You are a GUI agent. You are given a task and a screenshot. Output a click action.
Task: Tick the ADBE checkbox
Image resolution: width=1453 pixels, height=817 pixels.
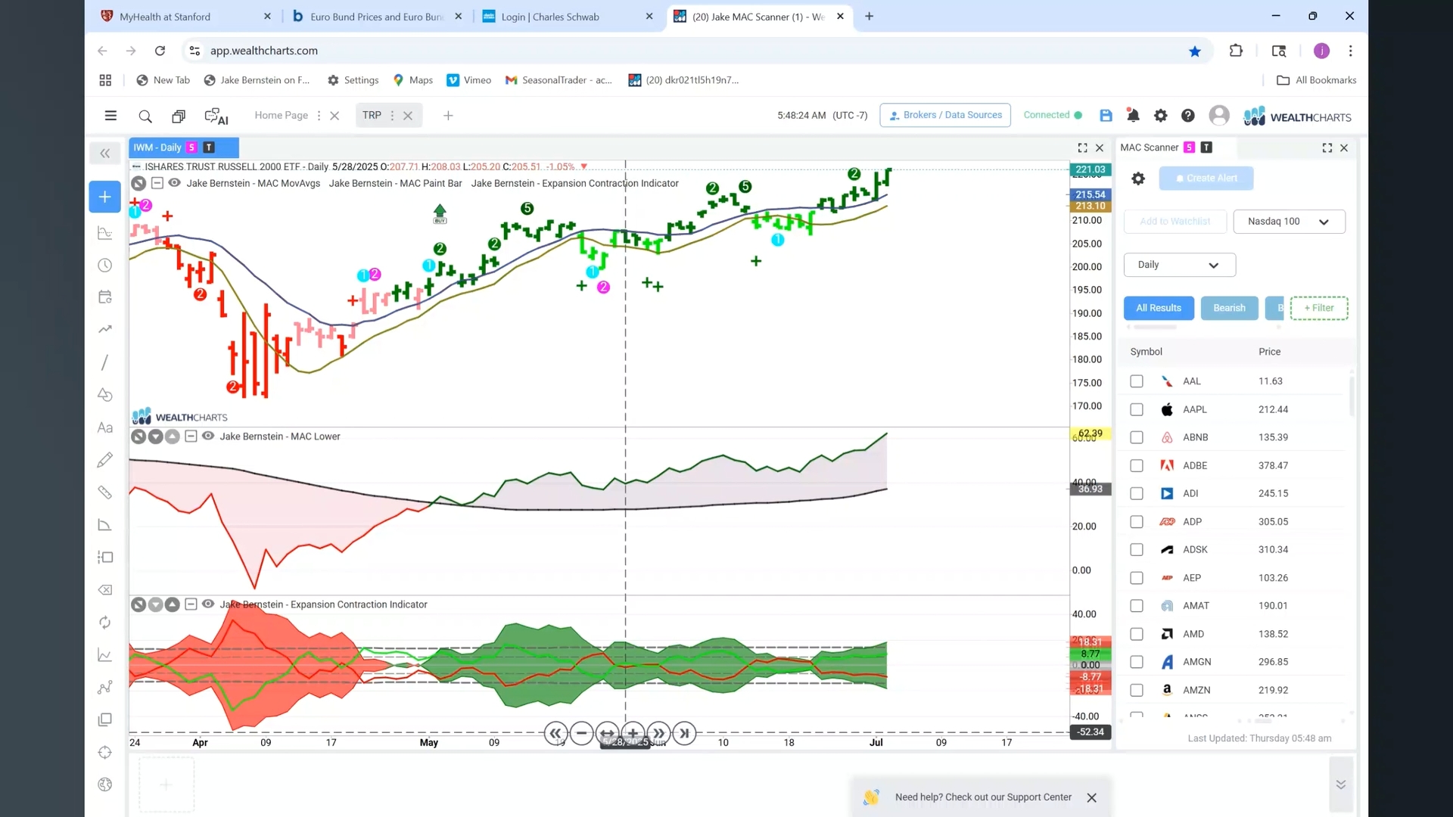click(1137, 466)
